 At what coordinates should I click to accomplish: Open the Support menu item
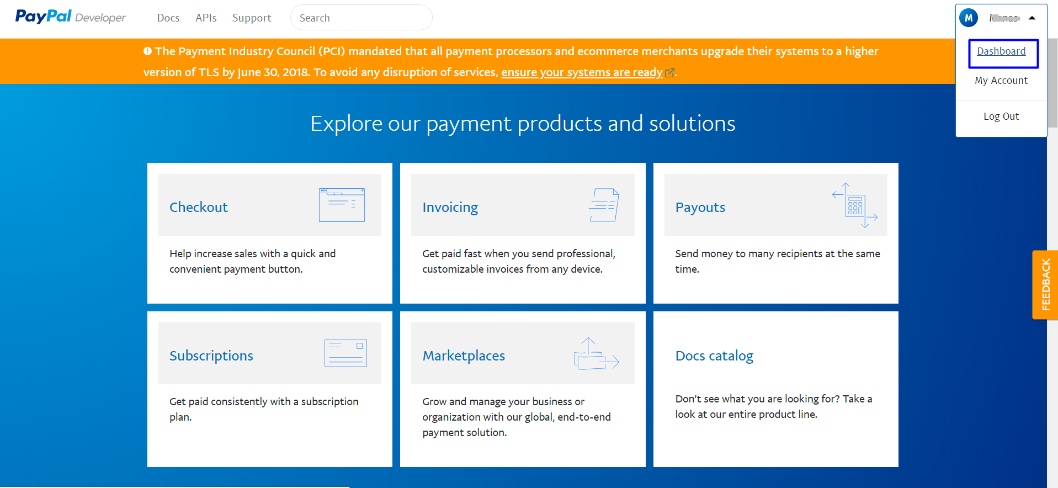252,18
